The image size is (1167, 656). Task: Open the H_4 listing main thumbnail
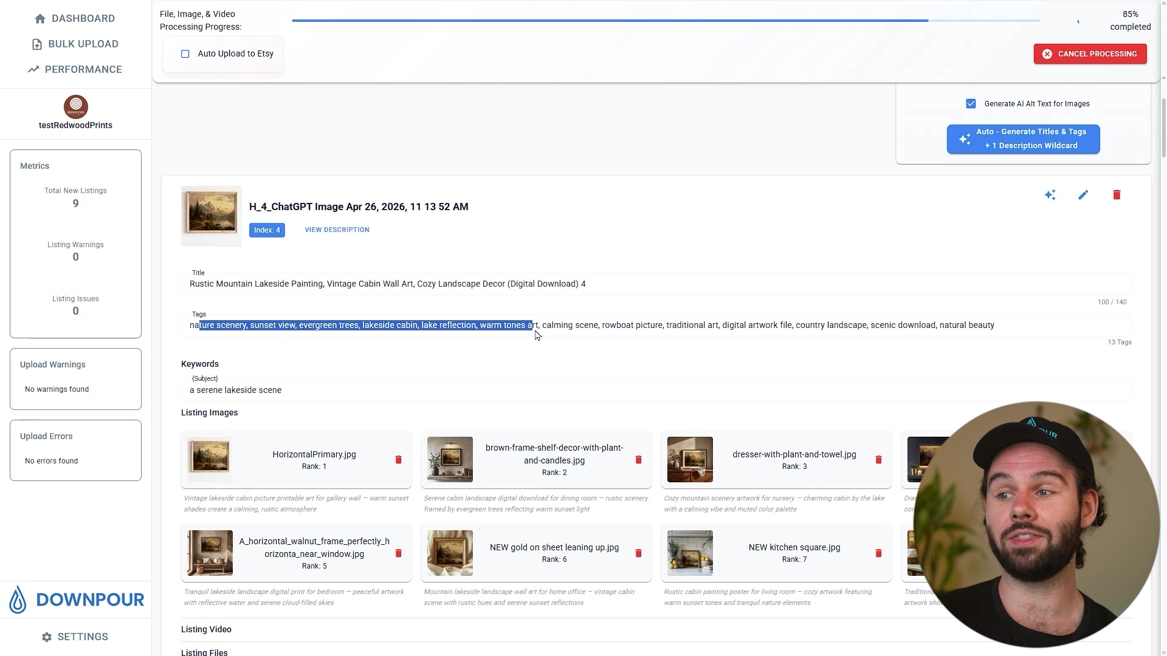tap(212, 216)
